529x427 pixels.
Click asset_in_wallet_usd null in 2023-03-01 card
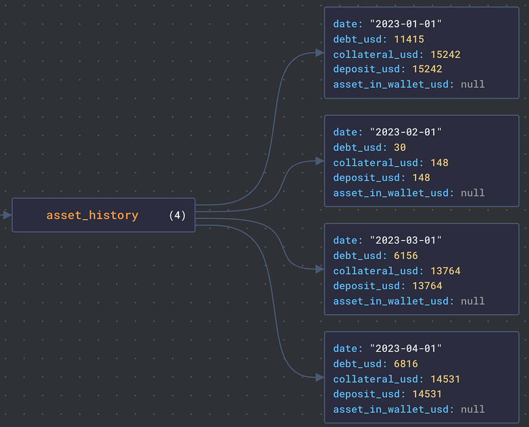(473, 301)
